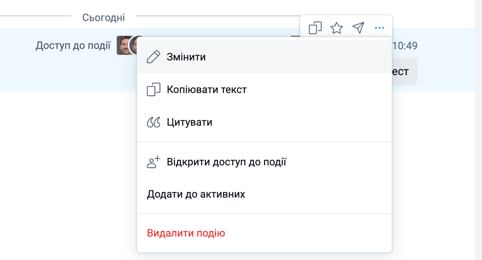
Task: Star the message as favorite
Action: click(x=337, y=28)
